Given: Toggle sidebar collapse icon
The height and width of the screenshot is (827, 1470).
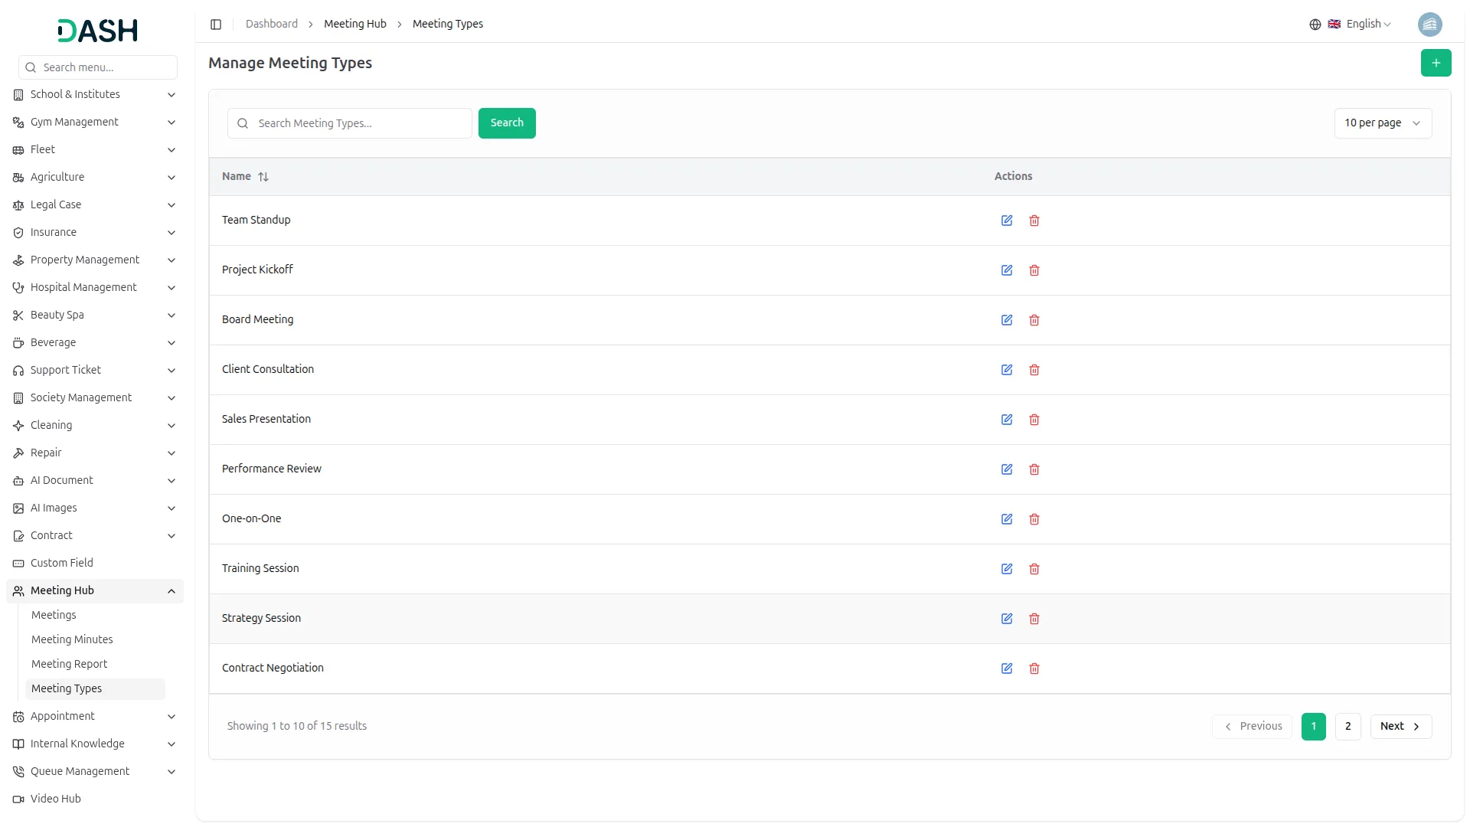Looking at the screenshot, I should [x=216, y=25].
